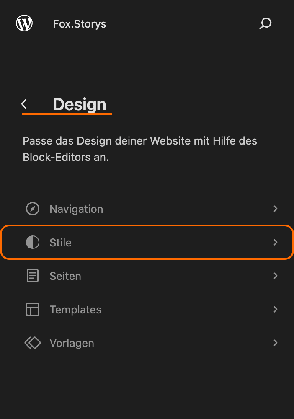Click the Vorlagen diamond icon
The image size is (294, 419).
click(x=33, y=343)
